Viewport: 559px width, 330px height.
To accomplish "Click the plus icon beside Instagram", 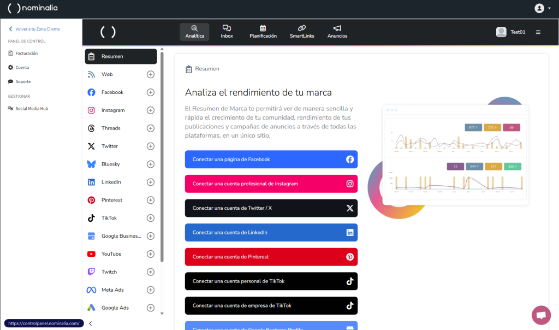I will pyautogui.click(x=151, y=110).
